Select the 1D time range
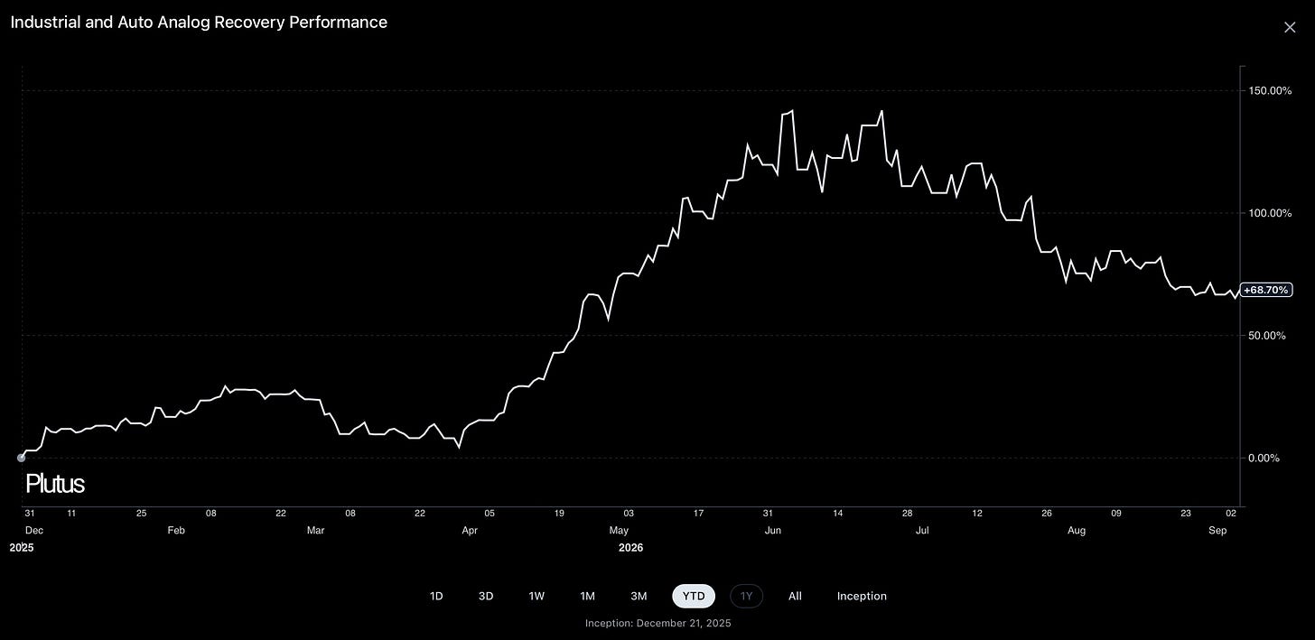 click(x=436, y=596)
